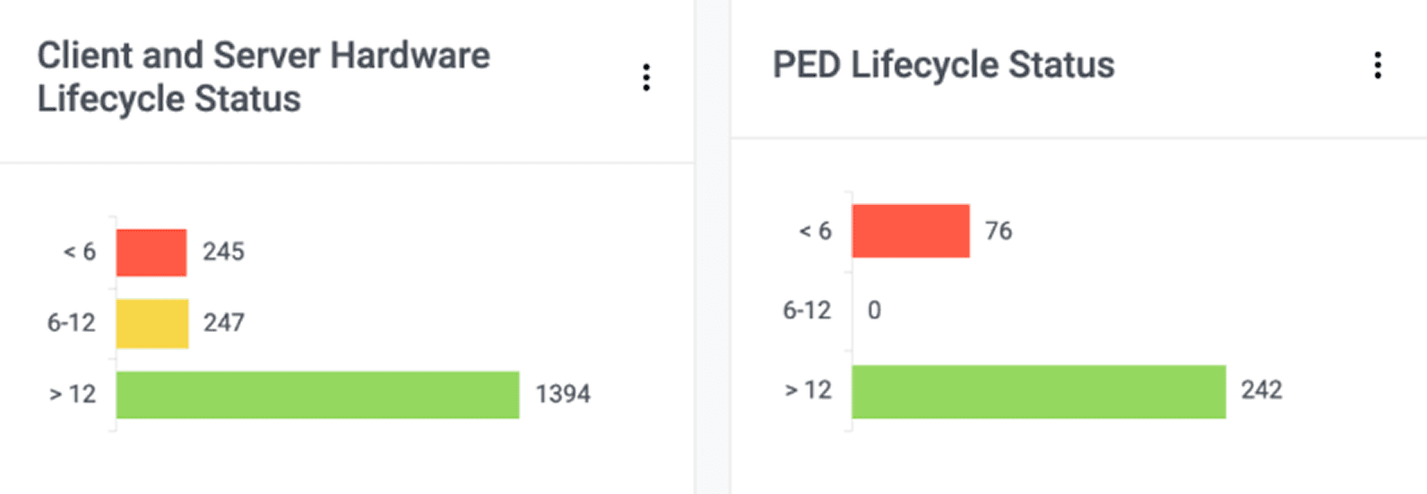
Task: Click the 242 value in PED chart
Action: [x=1261, y=389]
